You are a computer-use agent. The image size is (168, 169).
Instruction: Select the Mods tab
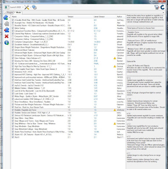click(19, 12)
